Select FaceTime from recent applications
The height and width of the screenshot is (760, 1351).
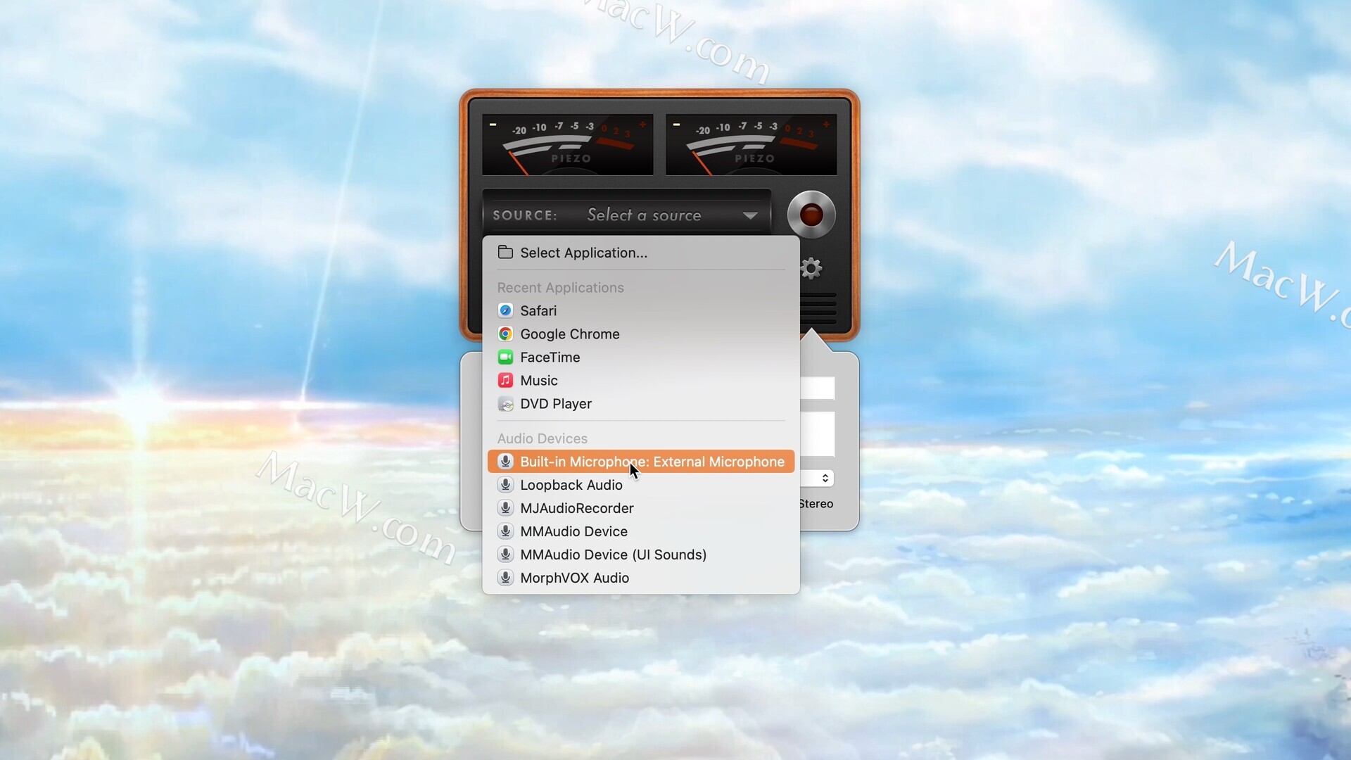coord(641,357)
